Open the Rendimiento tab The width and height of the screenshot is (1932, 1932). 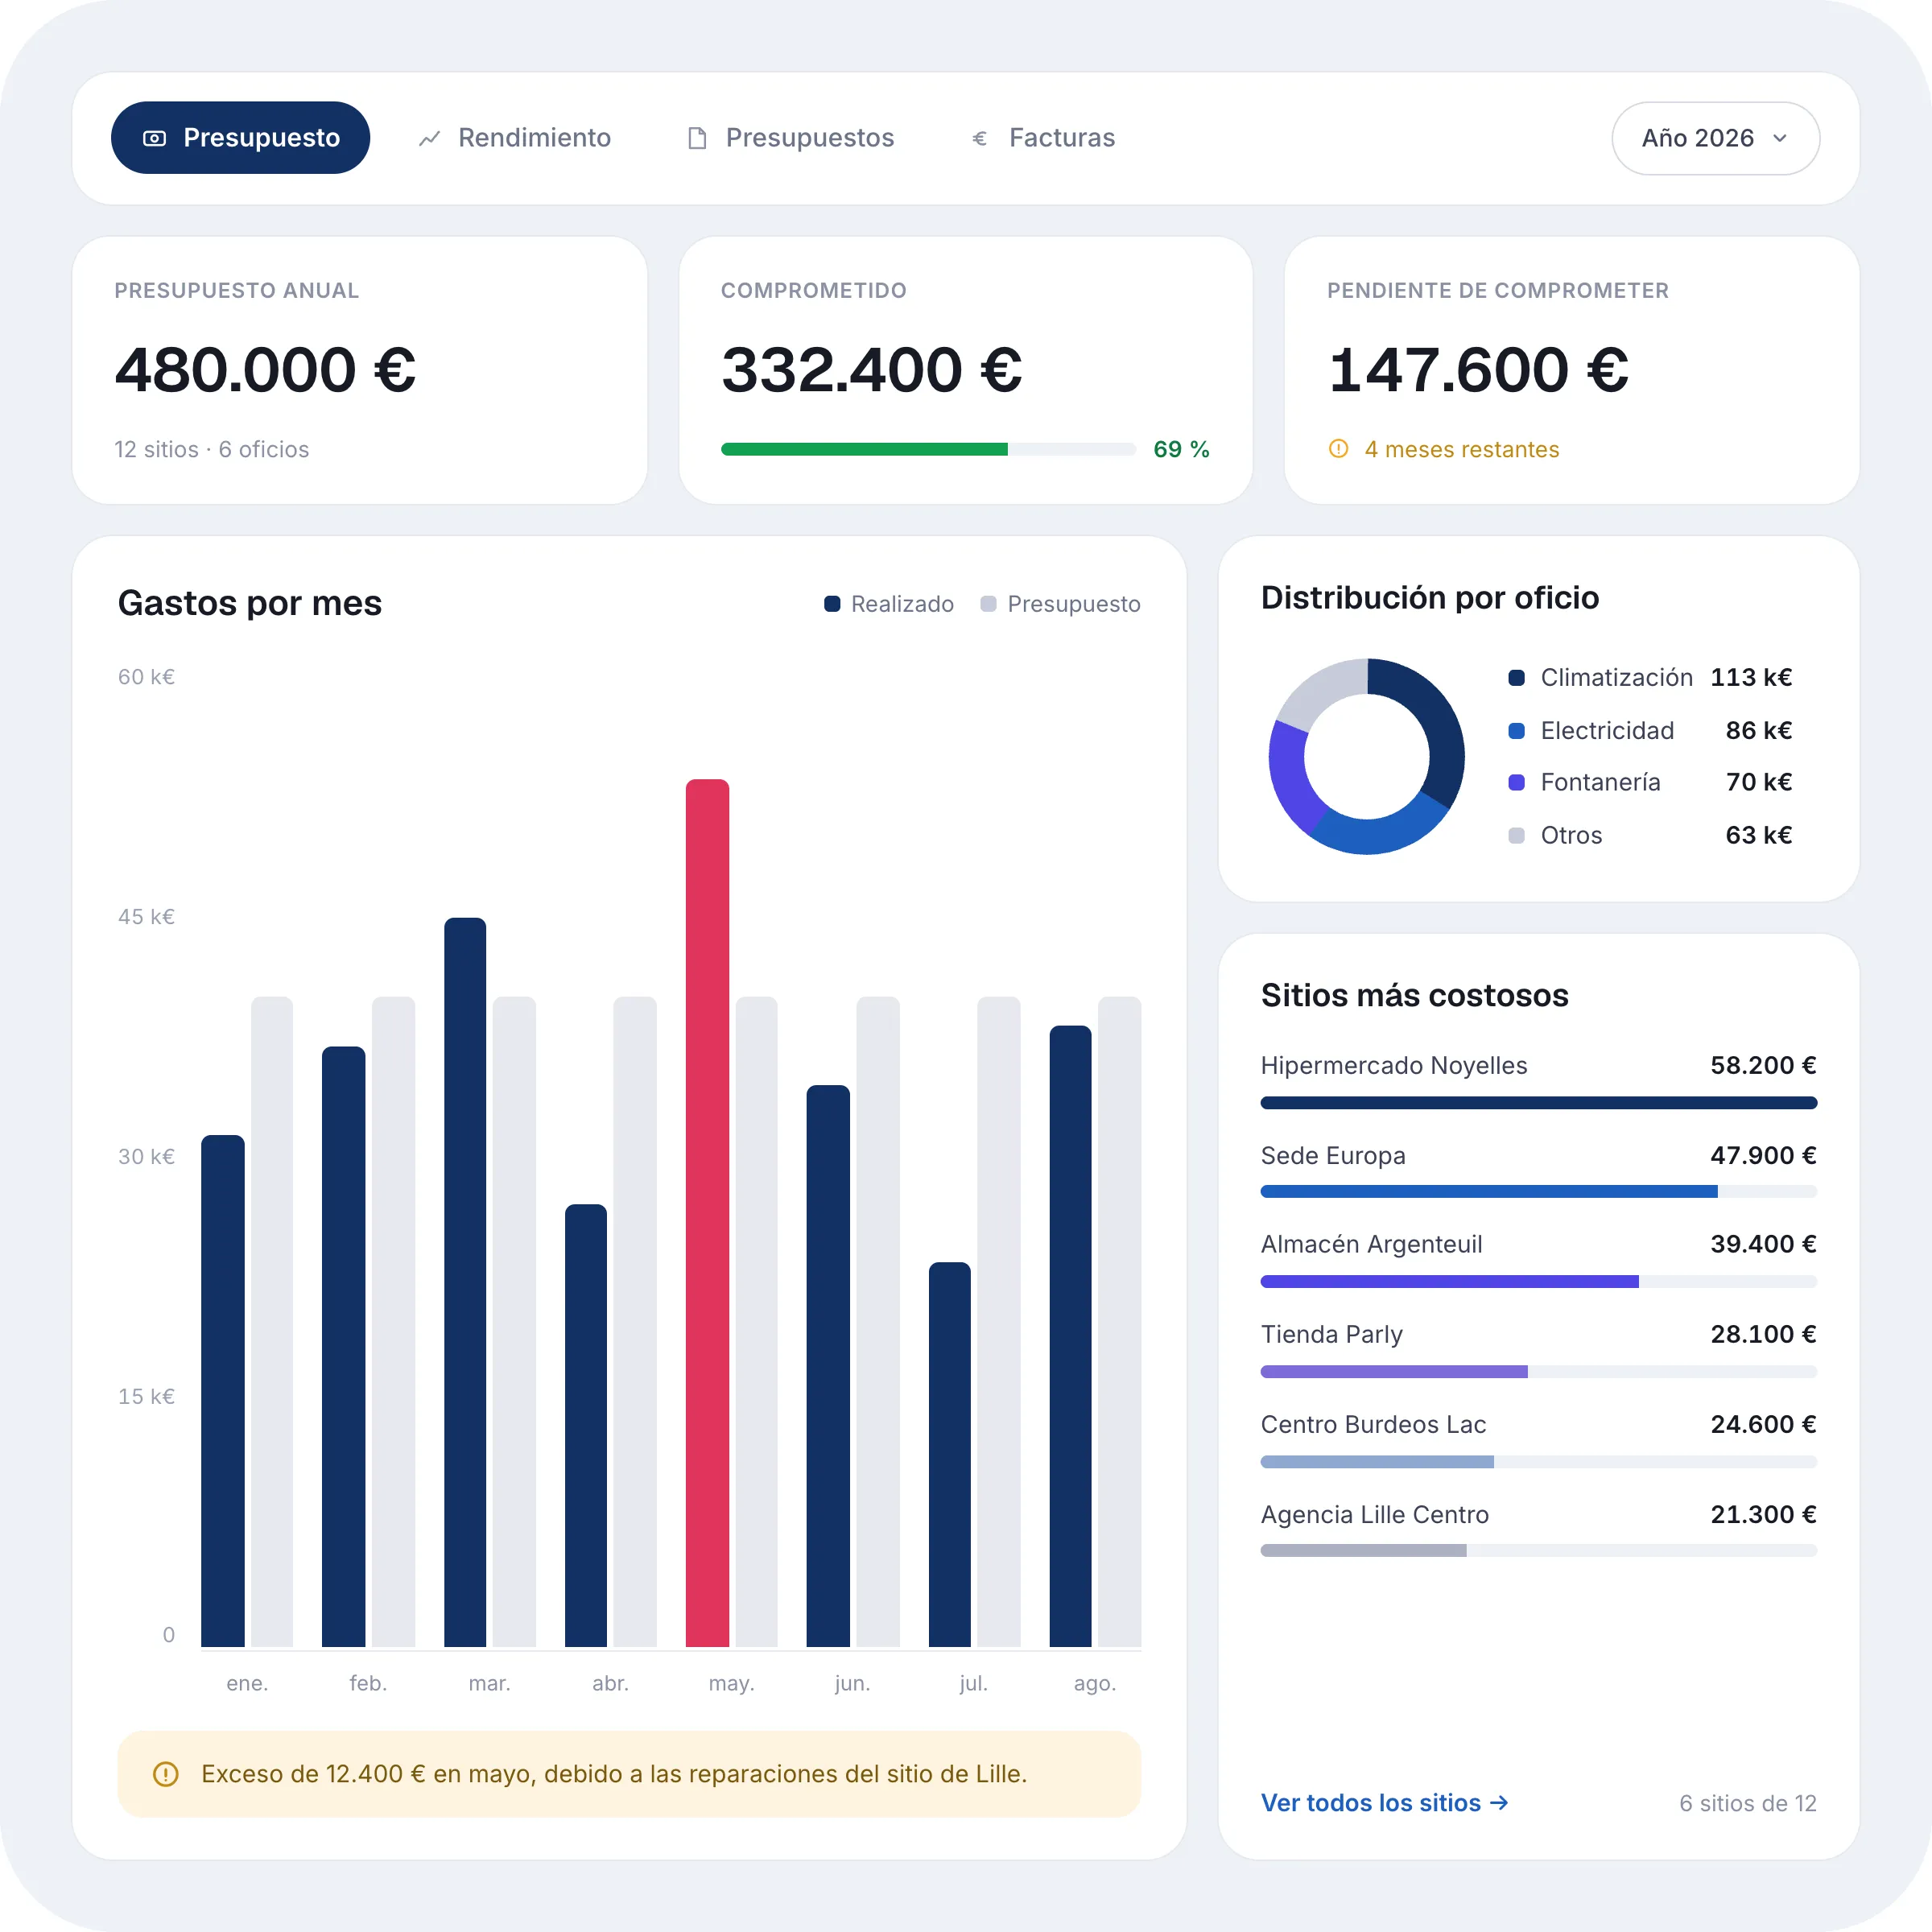(x=514, y=138)
